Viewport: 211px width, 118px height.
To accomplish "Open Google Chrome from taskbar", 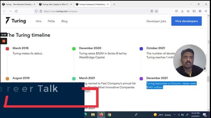I will pos(109,115).
